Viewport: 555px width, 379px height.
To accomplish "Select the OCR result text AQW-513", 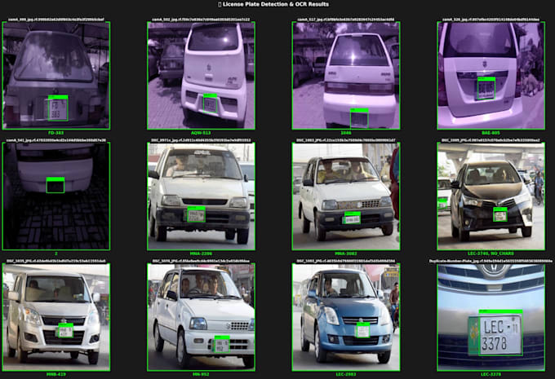I will (x=201, y=133).
